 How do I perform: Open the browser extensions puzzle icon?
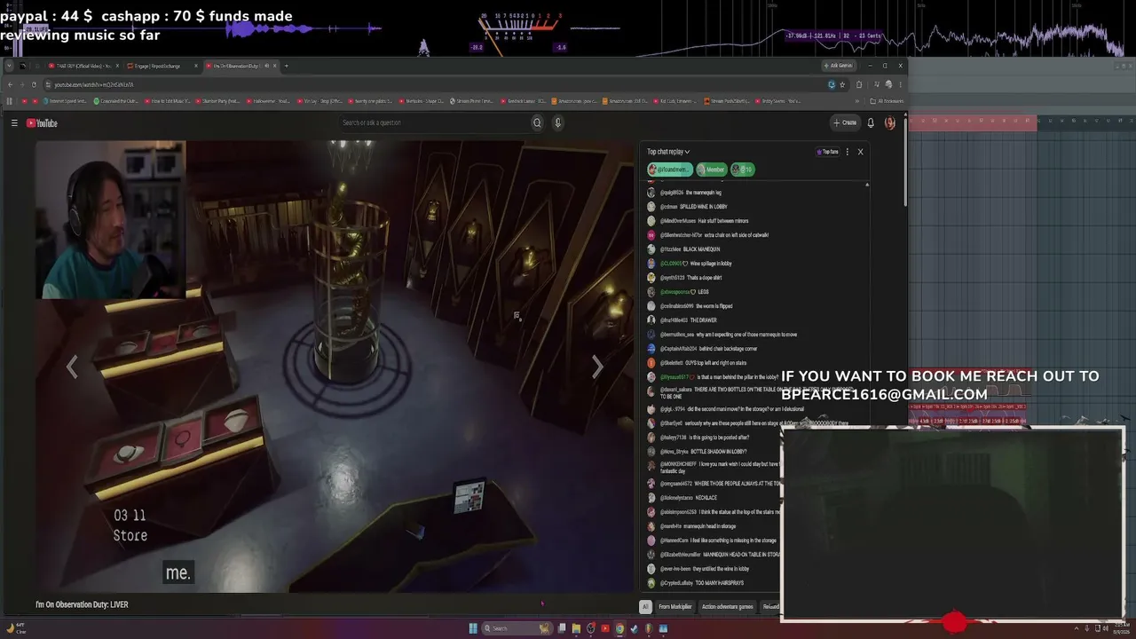[x=859, y=84]
